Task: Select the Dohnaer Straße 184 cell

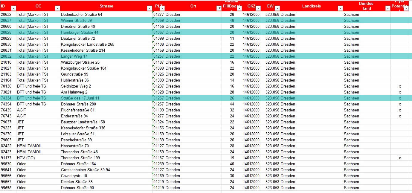Action: pos(106,164)
